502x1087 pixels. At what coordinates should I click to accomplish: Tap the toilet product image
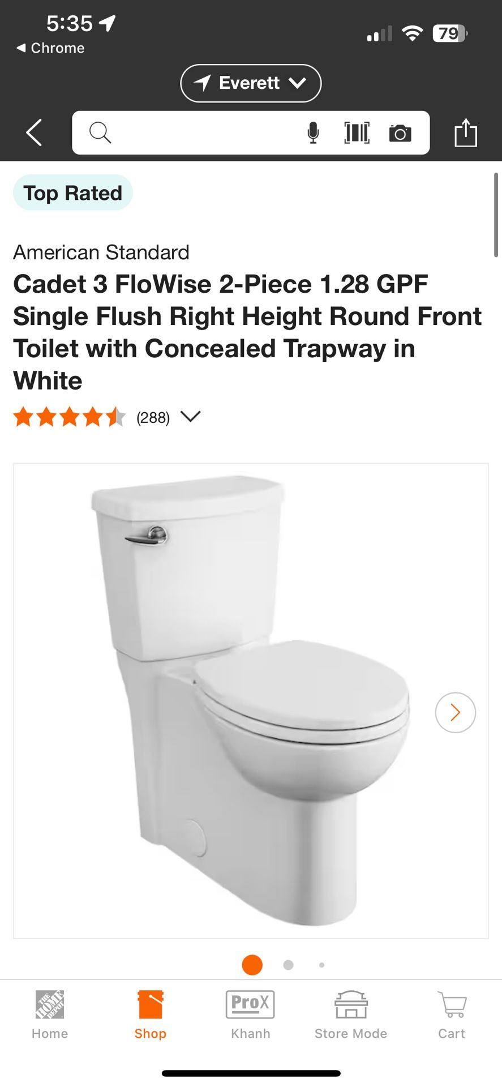click(251, 701)
